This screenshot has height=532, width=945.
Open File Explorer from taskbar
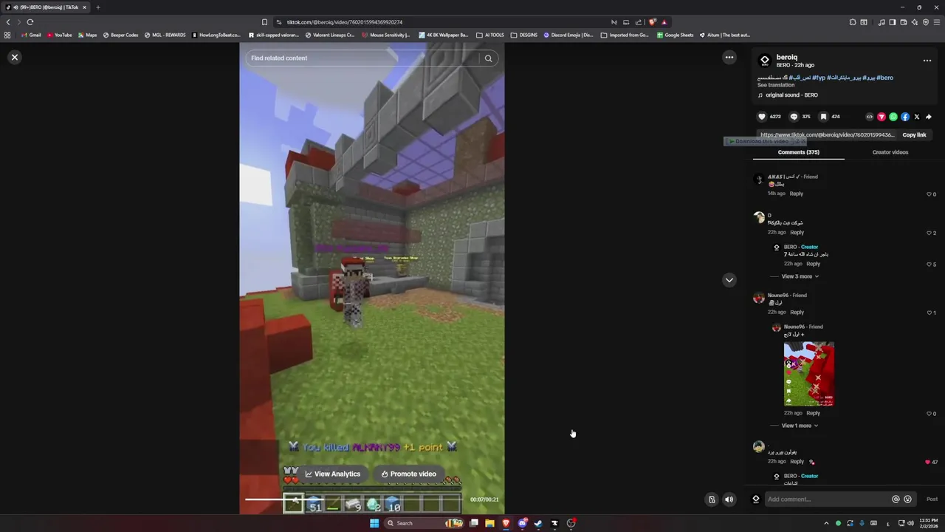click(489, 523)
